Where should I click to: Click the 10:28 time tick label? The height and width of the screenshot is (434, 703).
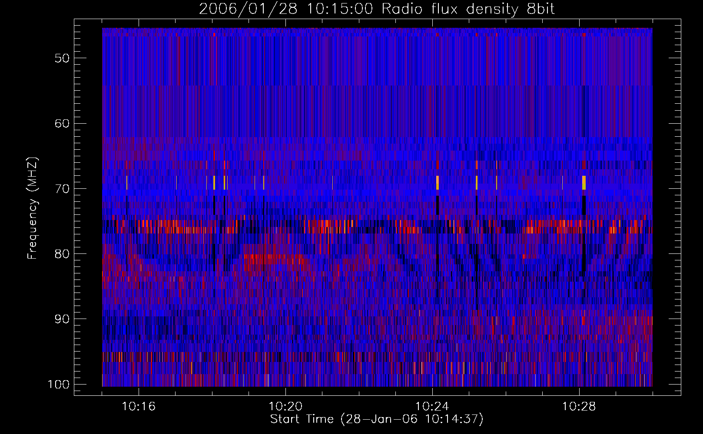[x=579, y=407]
